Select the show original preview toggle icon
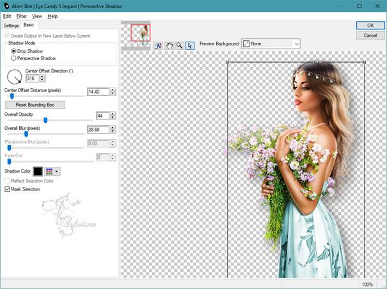This screenshot has height=289, width=387. coord(158,45)
